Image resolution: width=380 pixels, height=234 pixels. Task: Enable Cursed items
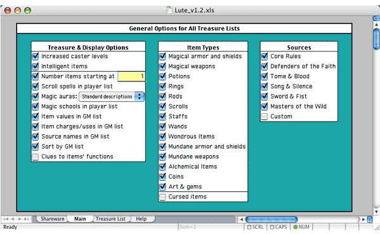click(162, 197)
